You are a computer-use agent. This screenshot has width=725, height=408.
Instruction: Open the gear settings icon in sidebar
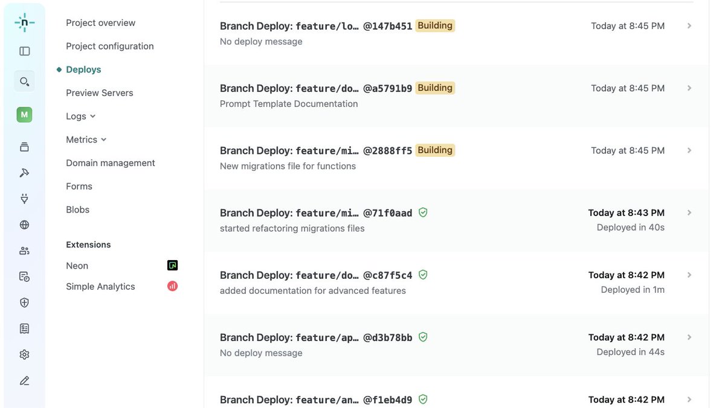(x=24, y=355)
